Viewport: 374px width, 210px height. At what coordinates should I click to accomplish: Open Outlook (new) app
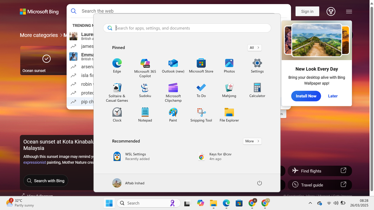[x=173, y=66]
